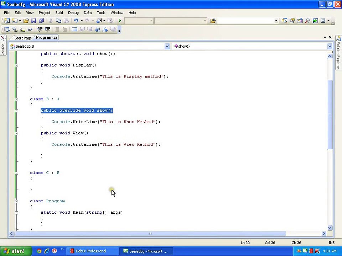Launch Chrome from the quick launch bar

point(39,251)
